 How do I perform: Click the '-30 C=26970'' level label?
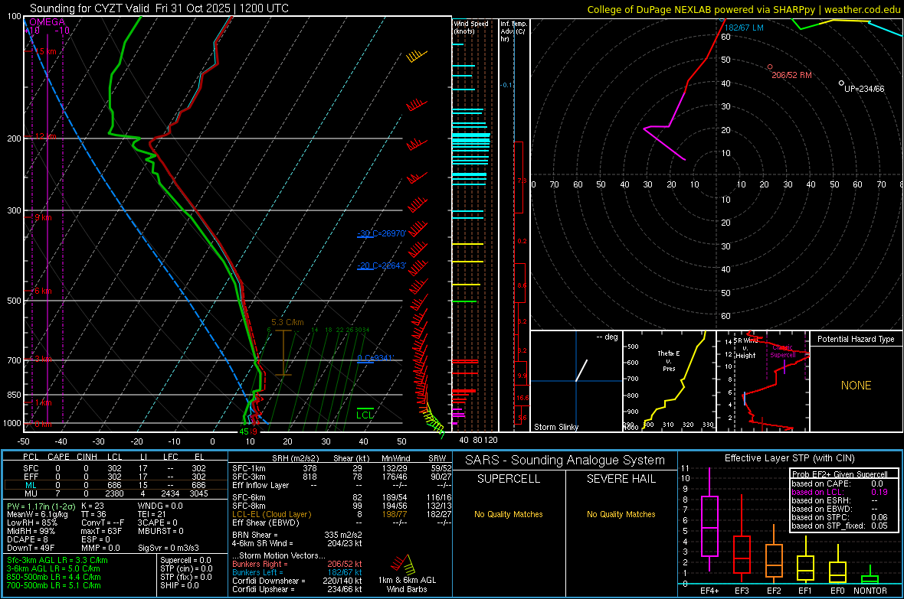[x=382, y=233]
